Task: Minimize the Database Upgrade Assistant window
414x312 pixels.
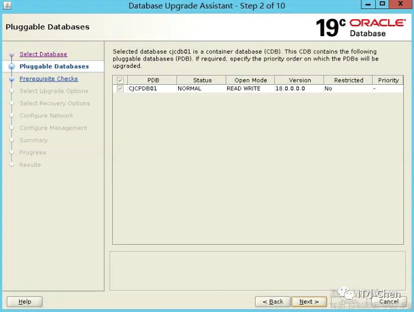Action: [x=368, y=4]
